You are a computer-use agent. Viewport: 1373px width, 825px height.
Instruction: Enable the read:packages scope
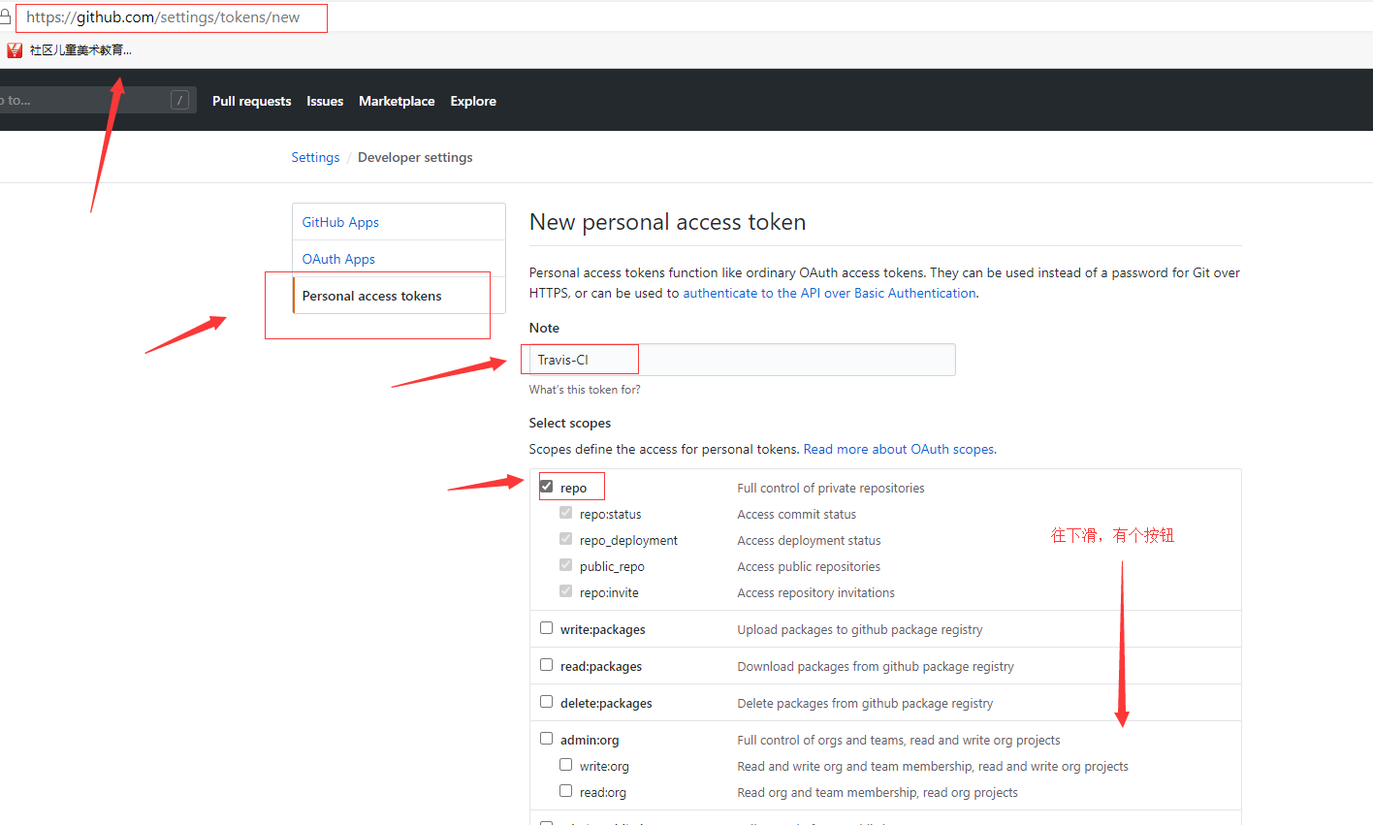click(x=547, y=665)
